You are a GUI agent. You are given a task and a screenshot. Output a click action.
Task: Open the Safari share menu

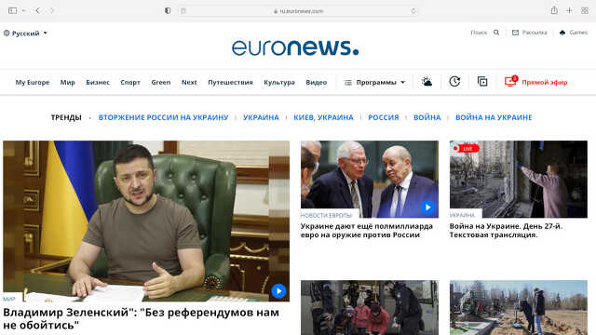[x=554, y=10]
